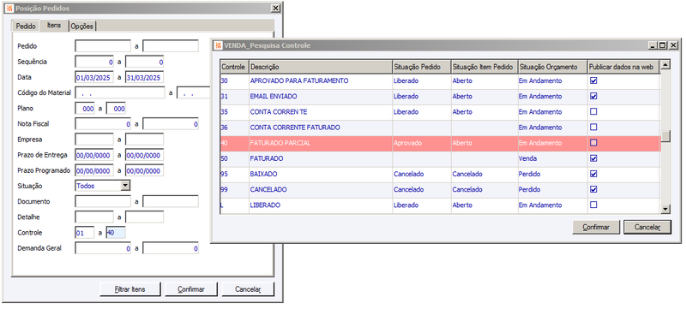
Task: Select the LIBERADO description cell
Action: (x=320, y=205)
